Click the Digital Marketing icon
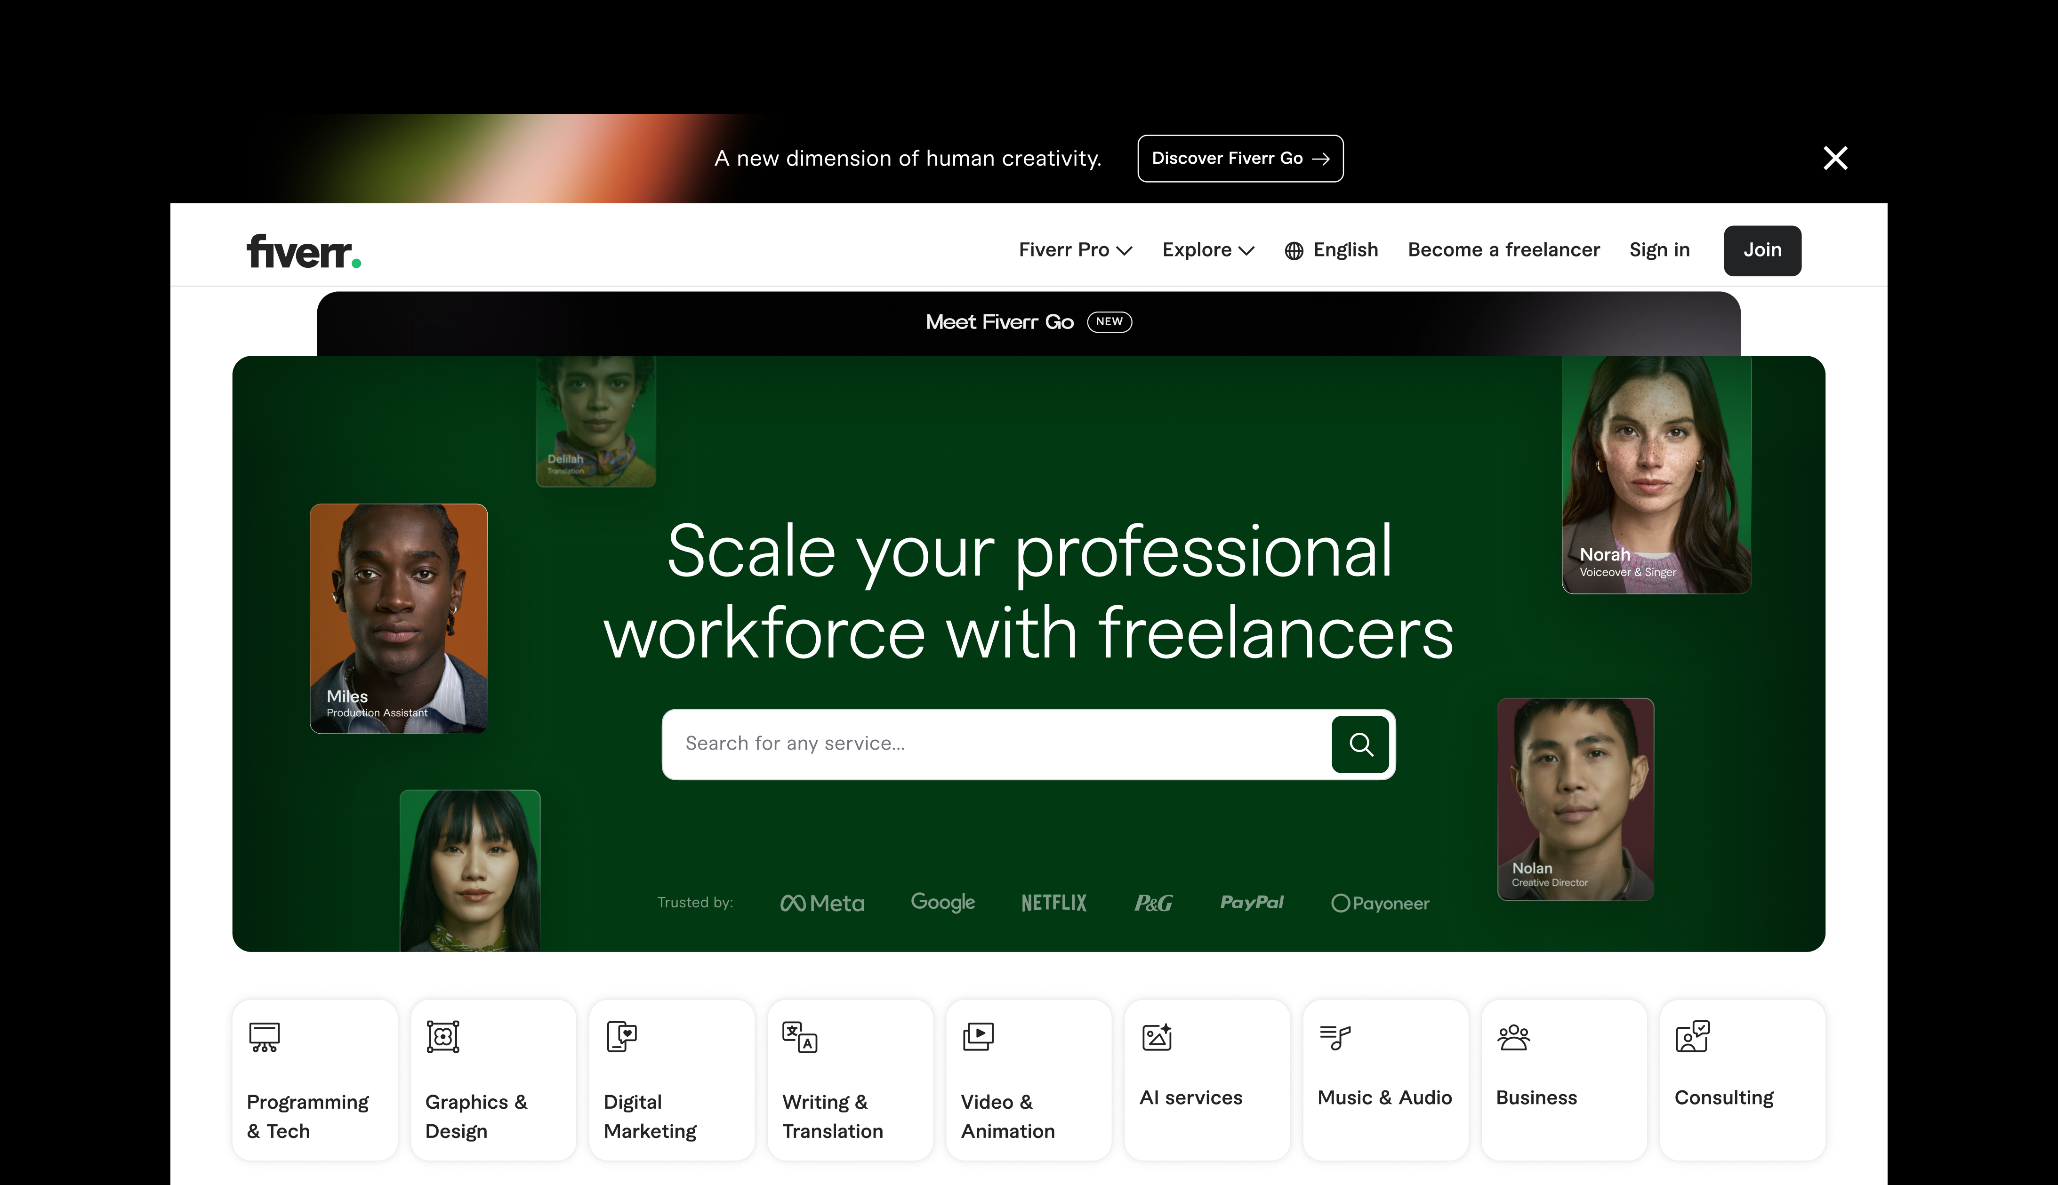 [622, 1037]
